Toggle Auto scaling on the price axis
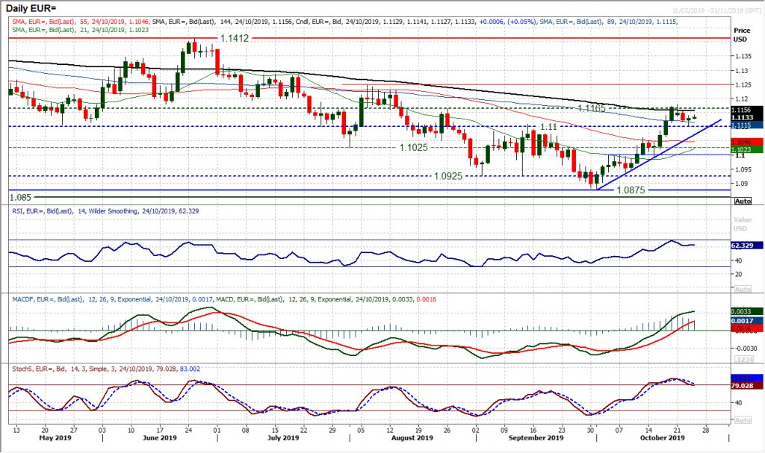765x453 pixels. pos(743,200)
